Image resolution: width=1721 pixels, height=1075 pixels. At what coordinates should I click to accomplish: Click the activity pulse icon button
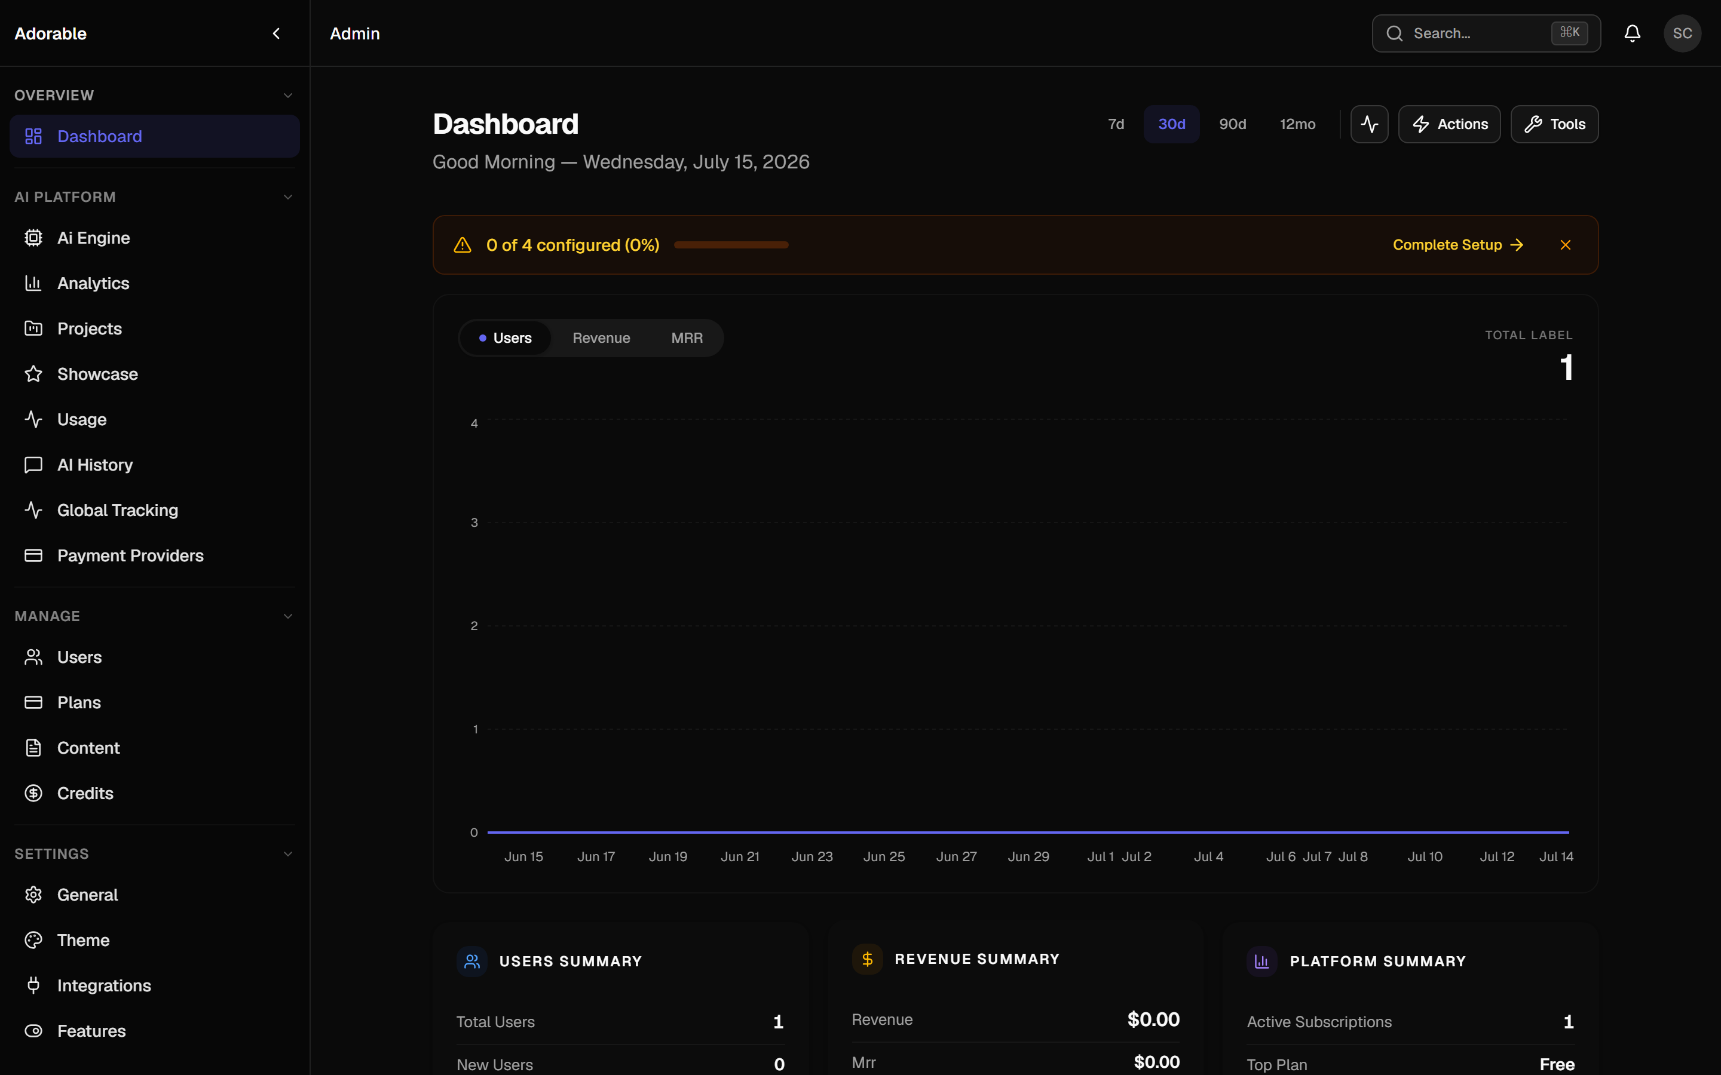click(1369, 124)
